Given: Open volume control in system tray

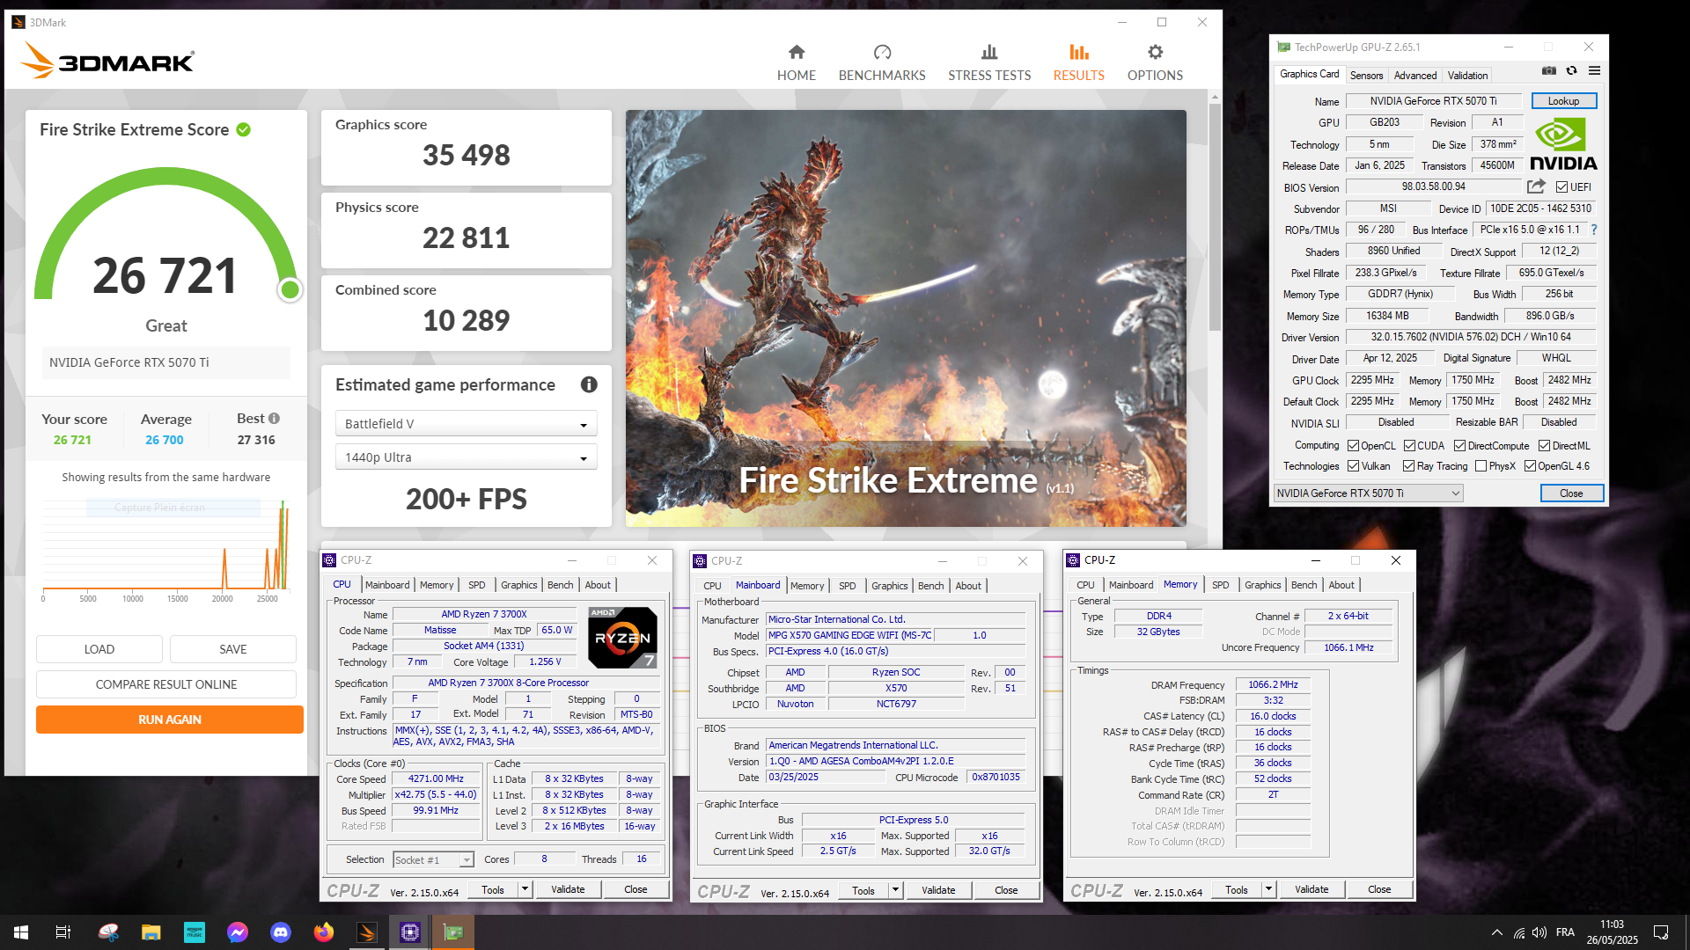Looking at the screenshot, I should point(1539,932).
